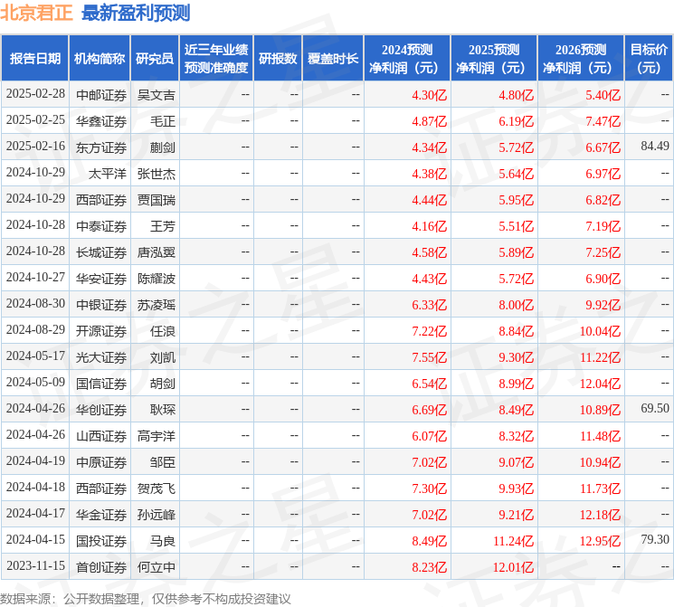674x607 pixels.
Task: Click the 中泰证券 institution cell
Action: (x=101, y=226)
